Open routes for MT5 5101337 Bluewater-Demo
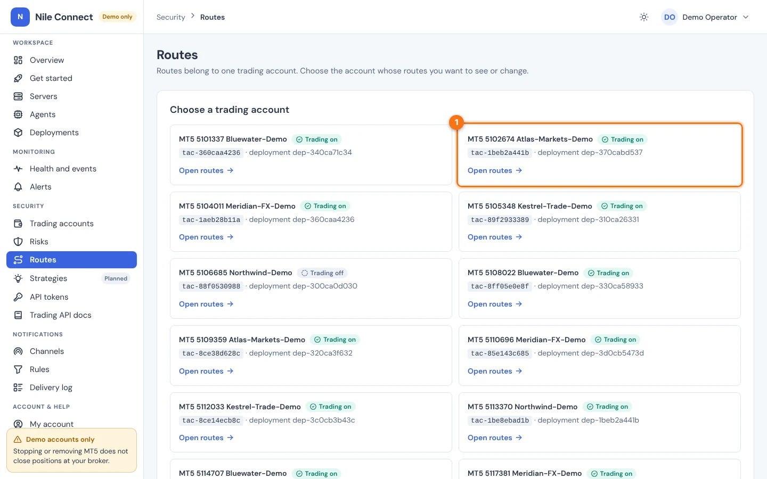The width and height of the screenshot is (767, 479). (206, 170)
